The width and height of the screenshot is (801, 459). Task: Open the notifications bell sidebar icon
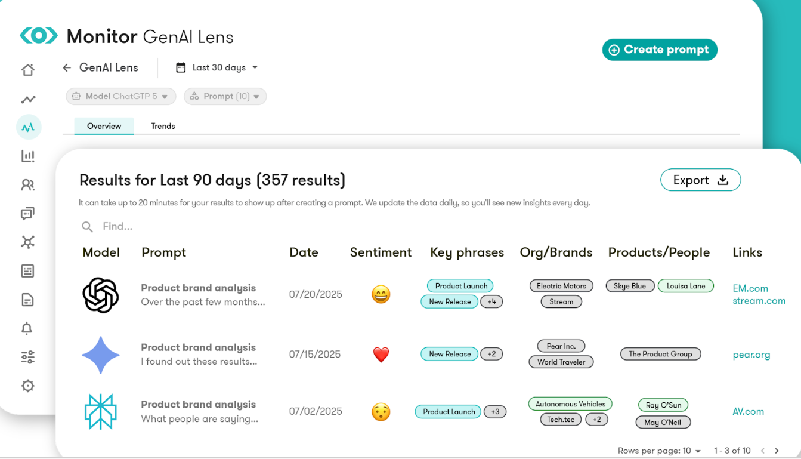tap(27, 328)
